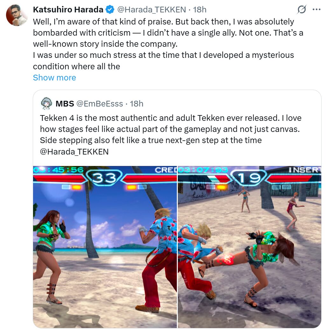
Task: Open the right Tekken 4 kick screenshot
Action: (250, 247)
